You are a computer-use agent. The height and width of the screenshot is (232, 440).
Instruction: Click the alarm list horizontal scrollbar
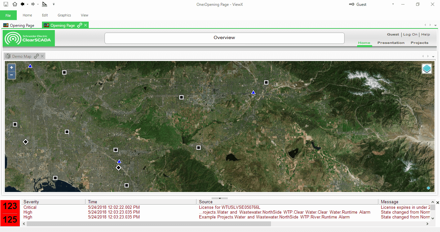(148, 224)
